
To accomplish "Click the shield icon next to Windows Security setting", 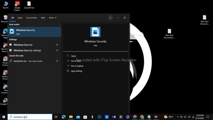I will [10, 45].
